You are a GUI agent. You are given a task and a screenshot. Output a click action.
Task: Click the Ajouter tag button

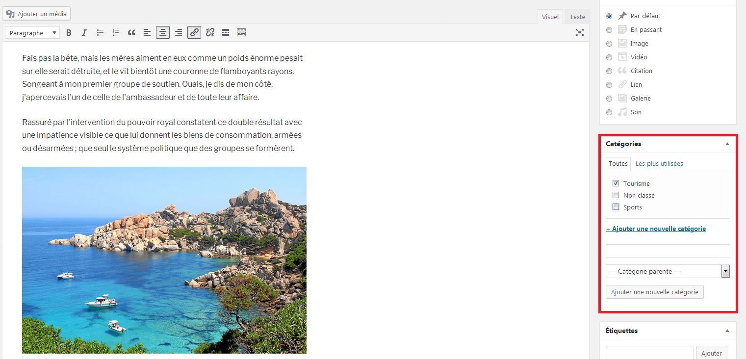pos(711,353)
